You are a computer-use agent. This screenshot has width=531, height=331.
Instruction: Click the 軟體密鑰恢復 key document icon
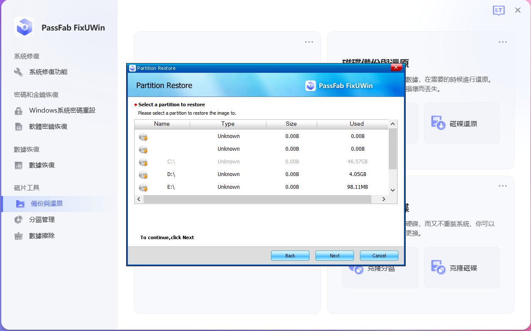[19, 127]
